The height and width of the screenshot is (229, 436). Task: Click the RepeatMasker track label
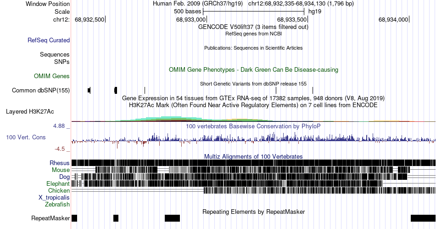50,218
